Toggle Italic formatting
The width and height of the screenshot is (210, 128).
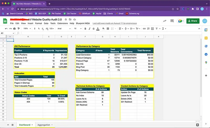(90, 29)
